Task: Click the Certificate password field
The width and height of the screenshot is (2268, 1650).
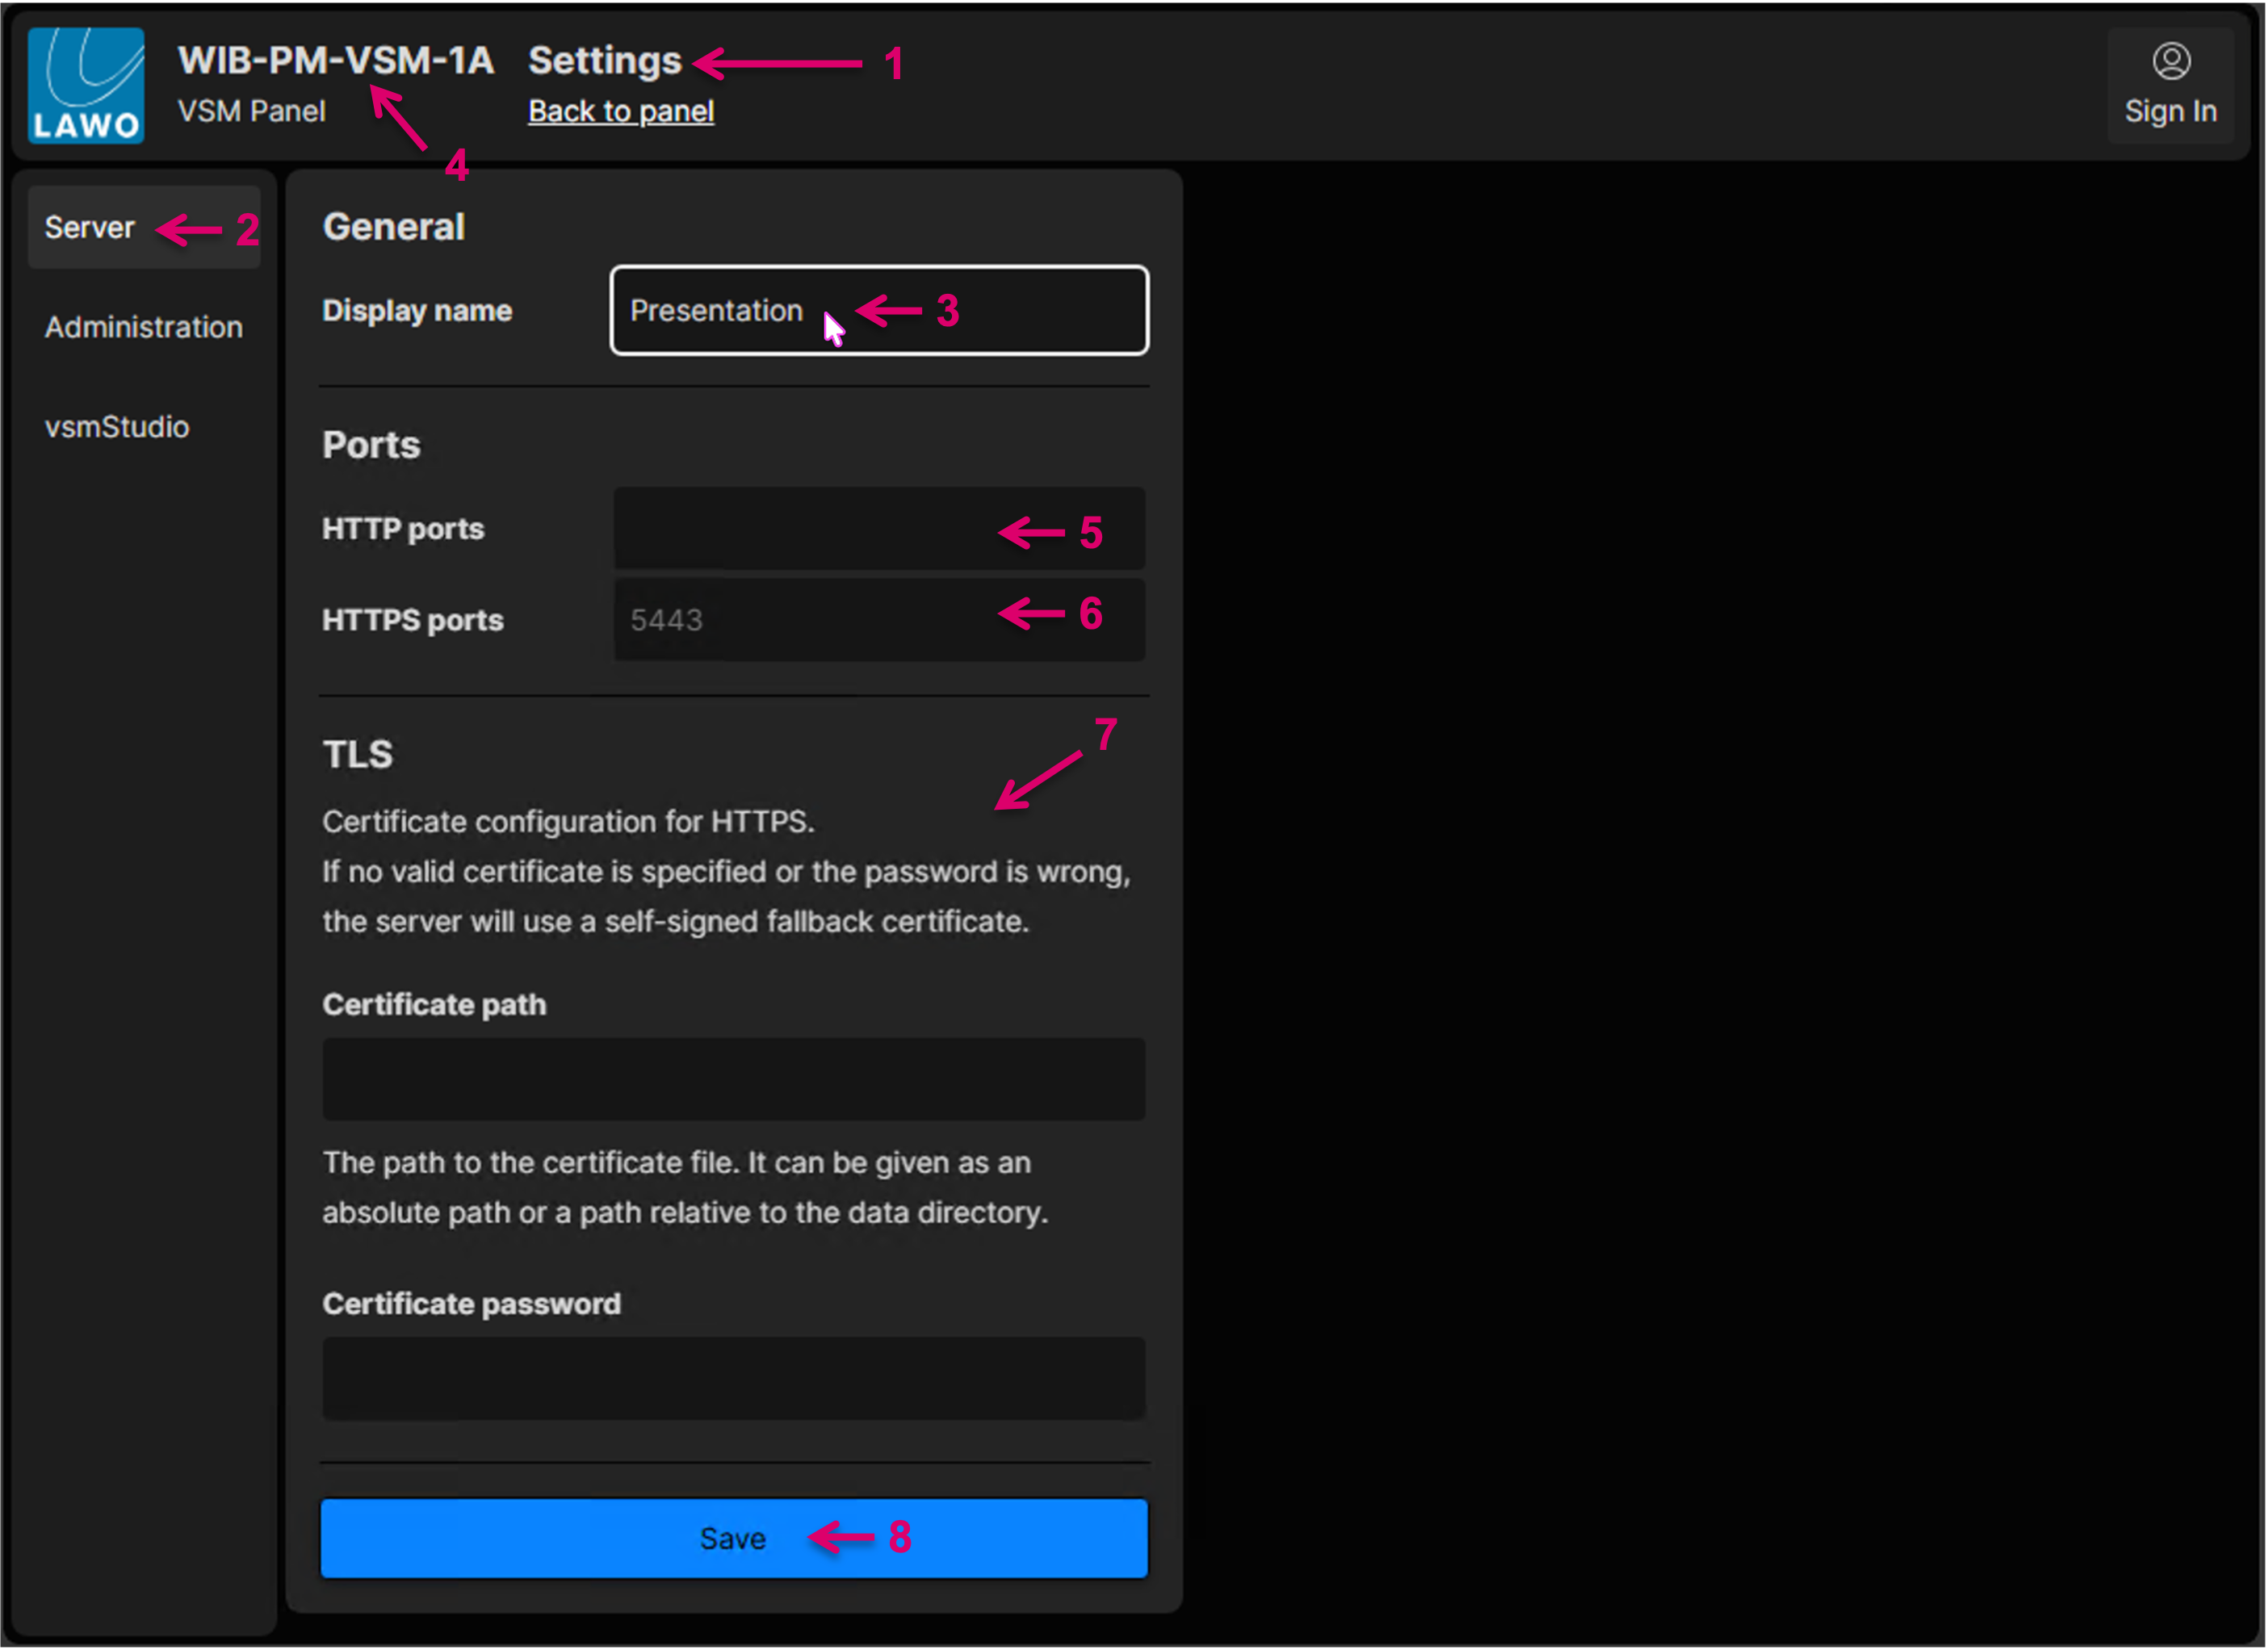Action: point(733,1378)
